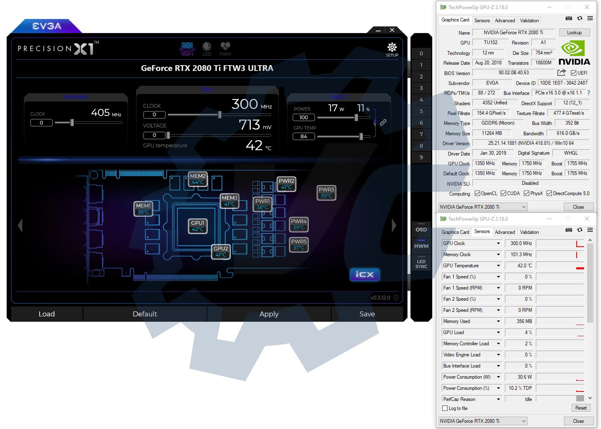Viewport: 601px width, 429px height.
Task: Expand the Memory Used sensor dropdown
Action: [499, 321]
